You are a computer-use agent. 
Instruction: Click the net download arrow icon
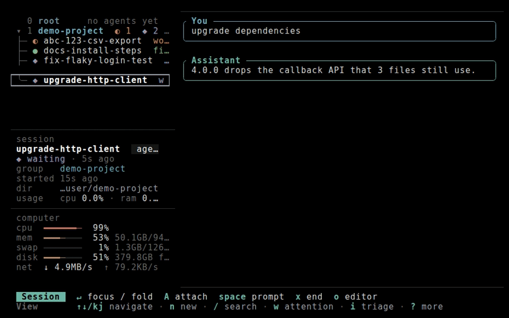click(x=46, y=267)
